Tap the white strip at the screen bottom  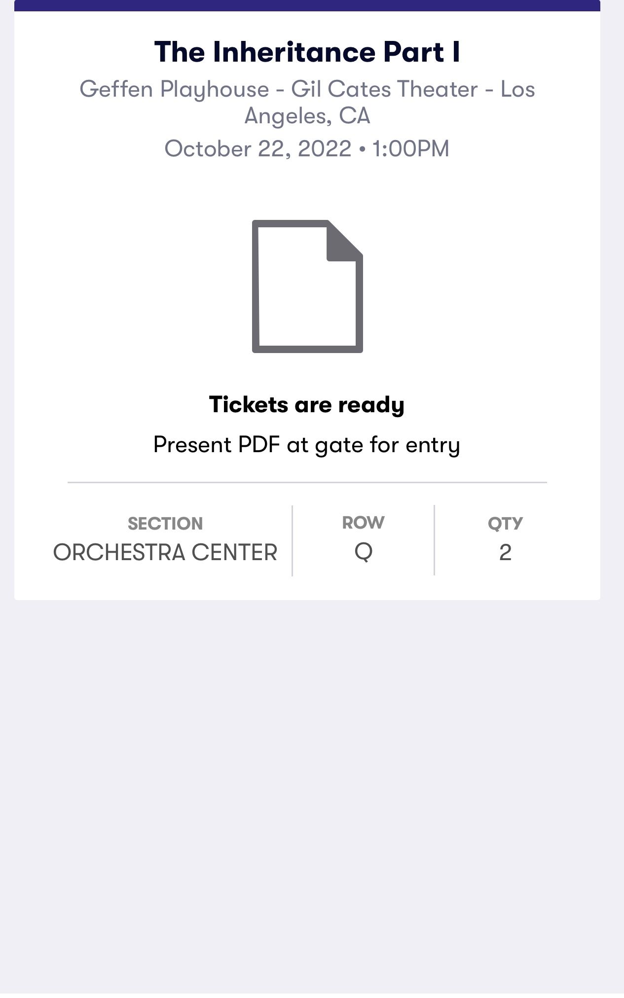(307, 996)
